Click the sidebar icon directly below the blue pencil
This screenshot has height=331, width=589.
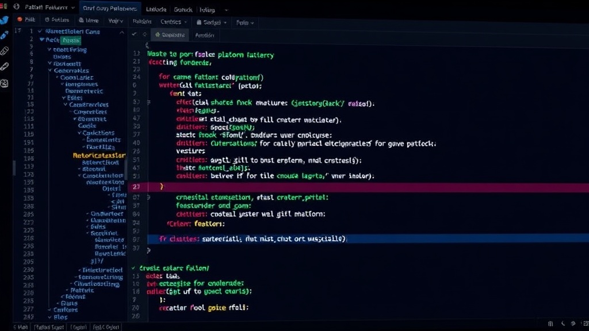coord(4,51)
